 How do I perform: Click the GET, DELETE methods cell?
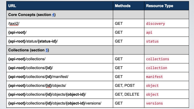coord(129,94)
